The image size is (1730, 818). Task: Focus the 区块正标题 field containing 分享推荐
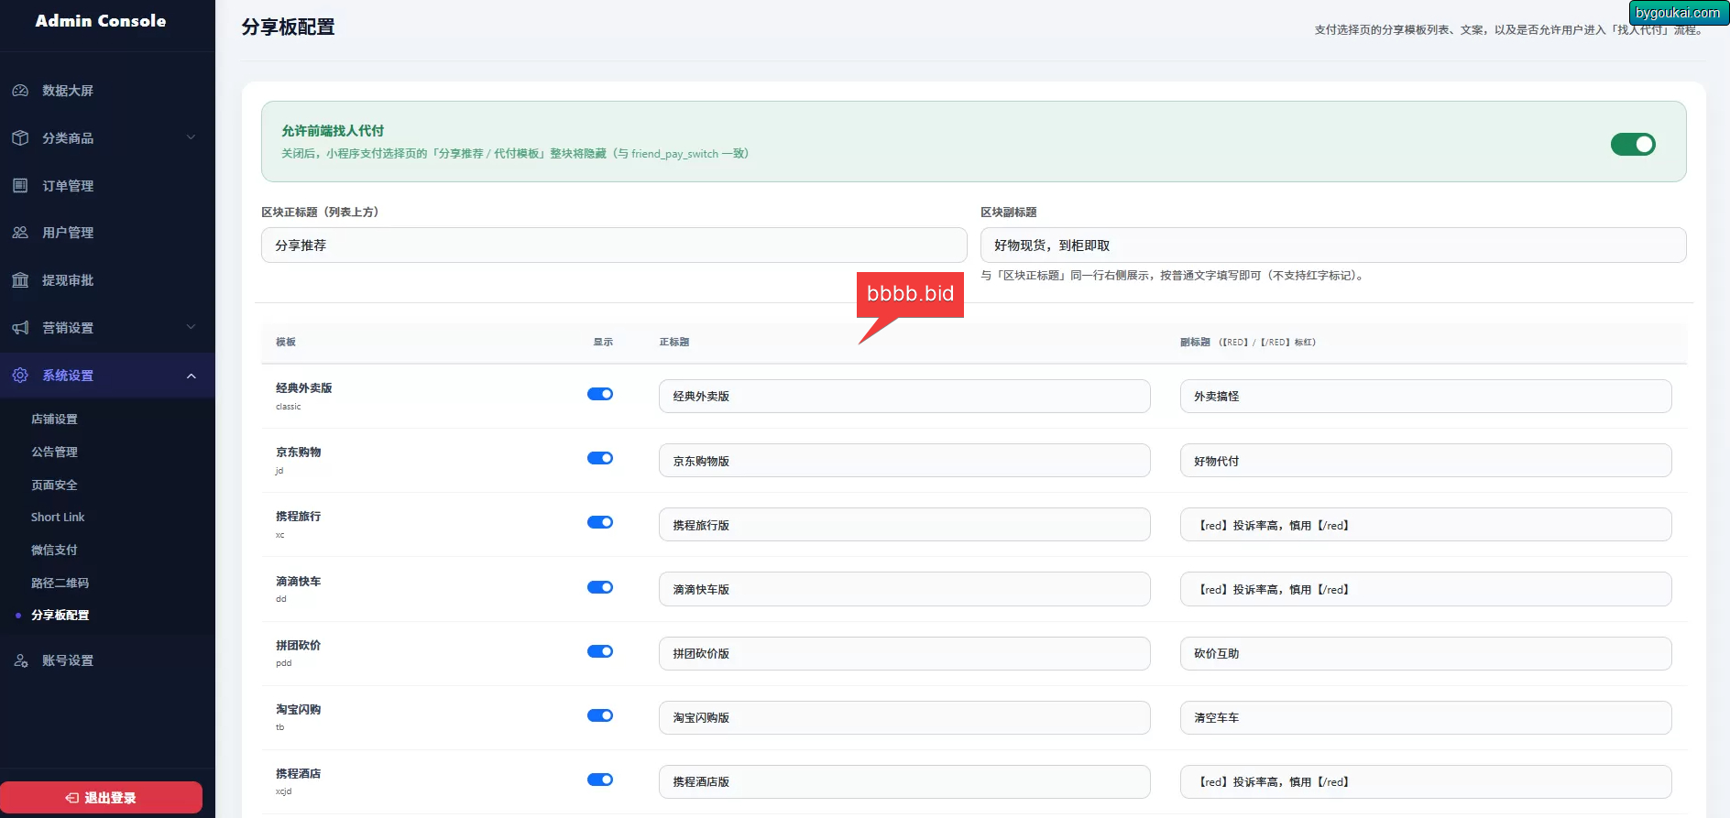pyautogui.click(x=614, y=245)
